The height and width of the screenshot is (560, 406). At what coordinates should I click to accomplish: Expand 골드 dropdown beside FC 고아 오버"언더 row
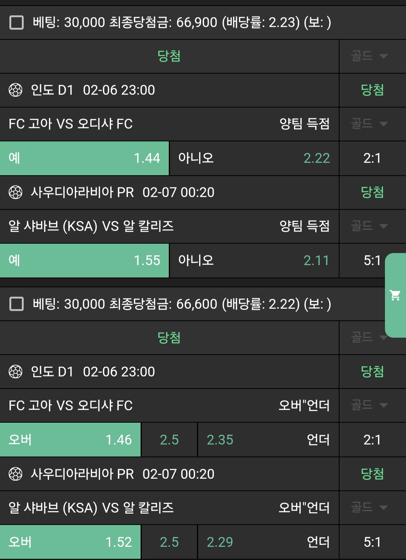[369, 405]
